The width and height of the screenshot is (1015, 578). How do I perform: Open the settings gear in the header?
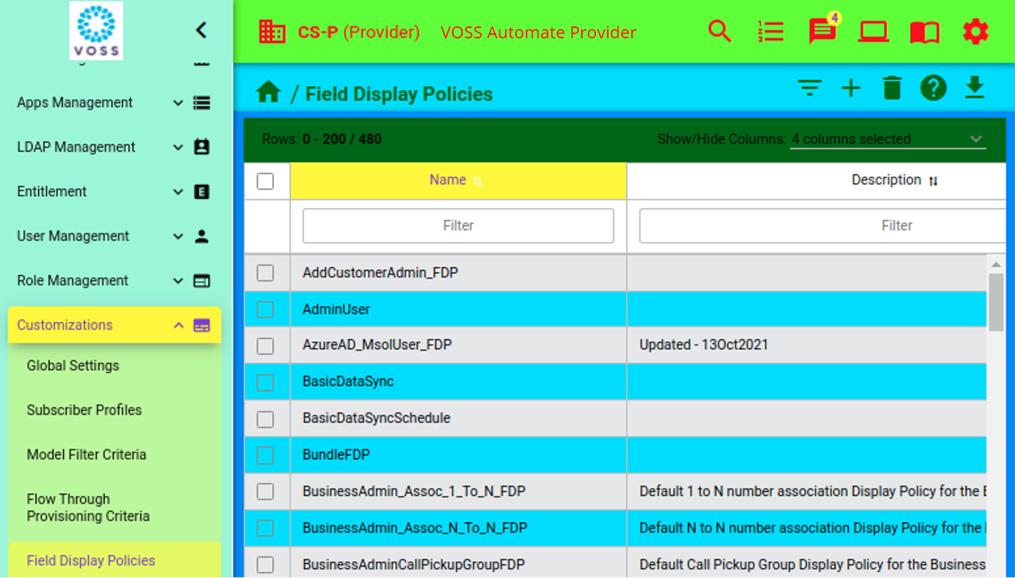(975, 31)
